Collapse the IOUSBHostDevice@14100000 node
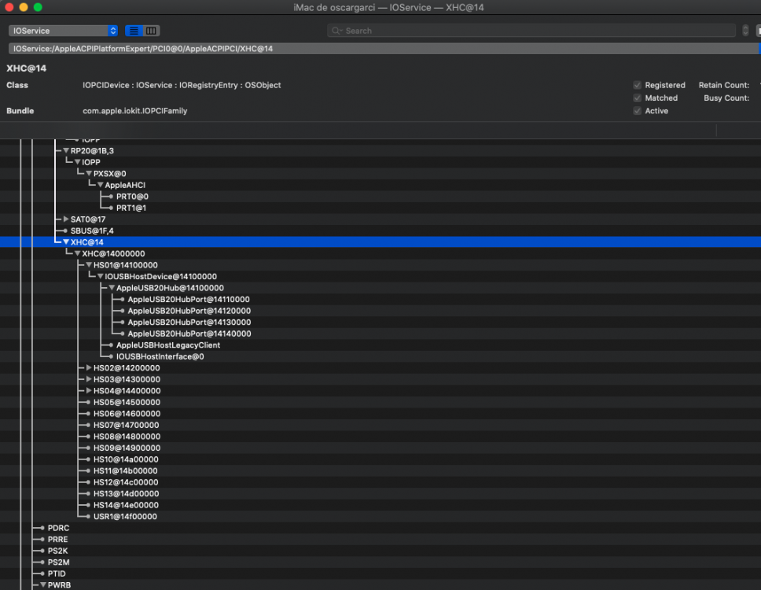This screenshot has height=590, width=761. coord(101,276)
